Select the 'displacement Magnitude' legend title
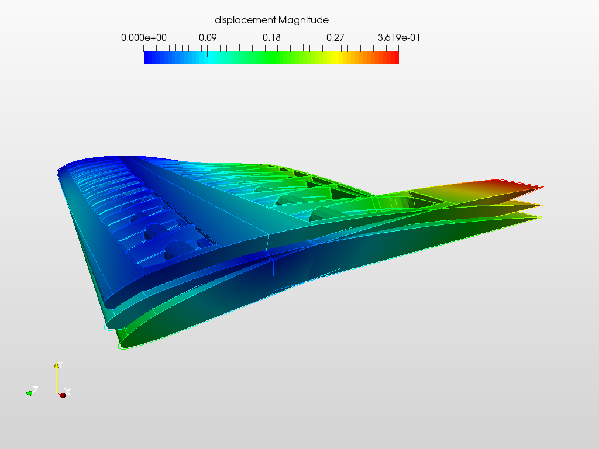The height and width of the screenshot is (449, 599). click(x=271, y=20)
